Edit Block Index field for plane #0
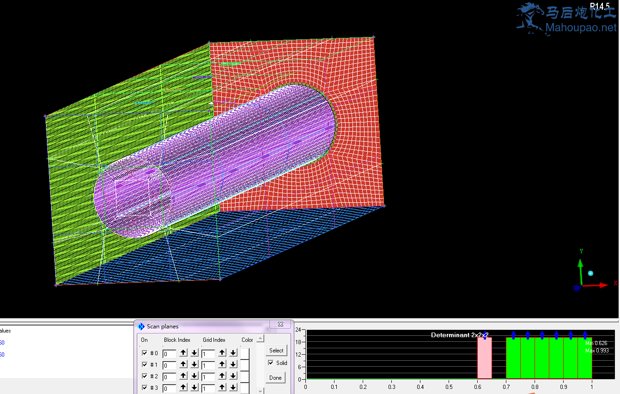The image size is (620, 394). 170,354
